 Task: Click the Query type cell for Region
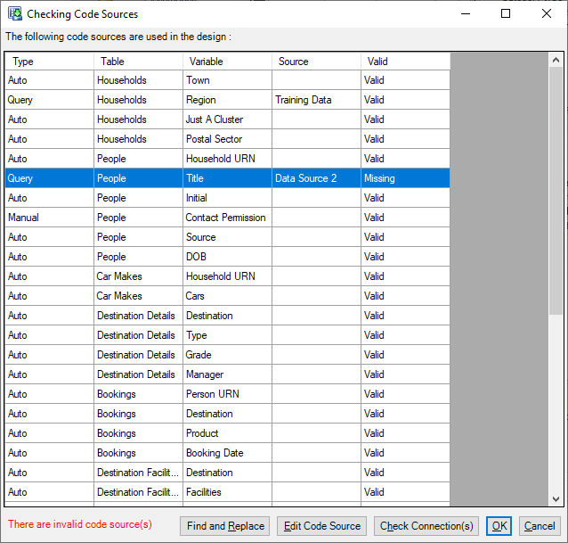pos(49,100)
